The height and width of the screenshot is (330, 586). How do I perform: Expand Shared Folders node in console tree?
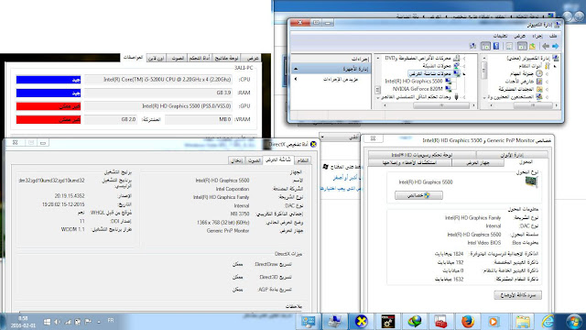[548, 89]
